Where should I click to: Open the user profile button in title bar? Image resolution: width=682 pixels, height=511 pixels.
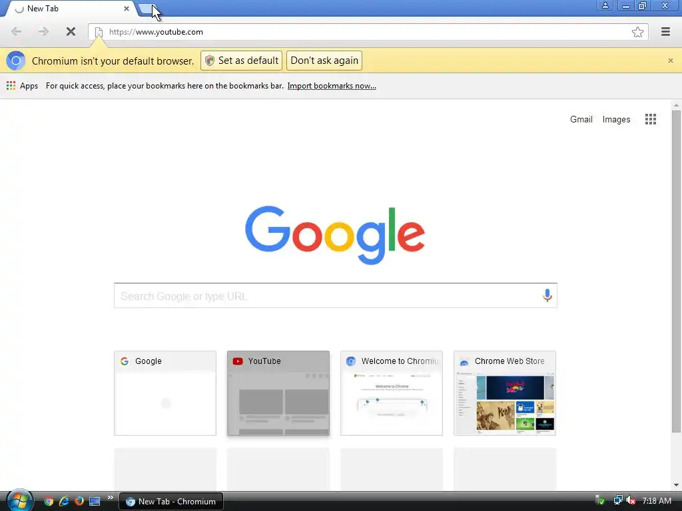click(605, 5)
